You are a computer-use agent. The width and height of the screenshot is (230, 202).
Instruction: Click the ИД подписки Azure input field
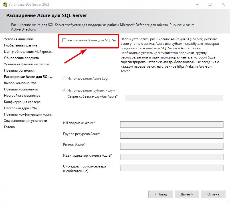pyautogui.click(x=172, y=124)
